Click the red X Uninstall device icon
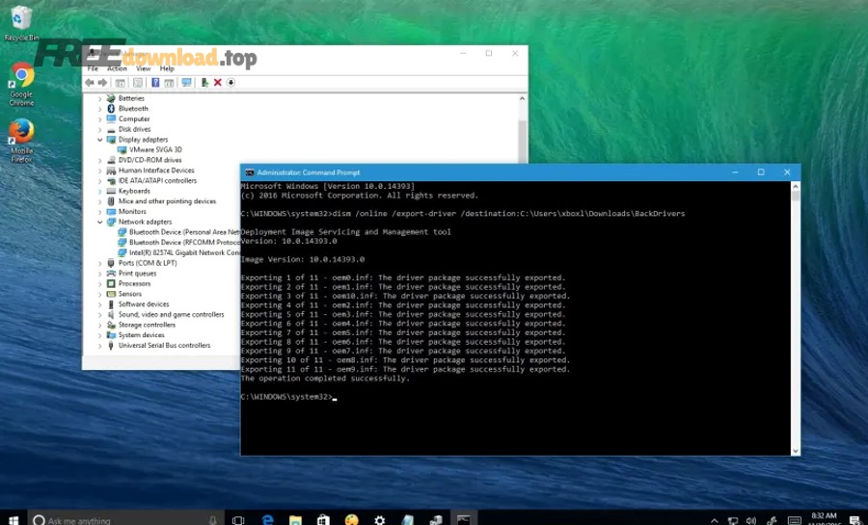The height and width of the screenshot is (525, 868). 218,82
